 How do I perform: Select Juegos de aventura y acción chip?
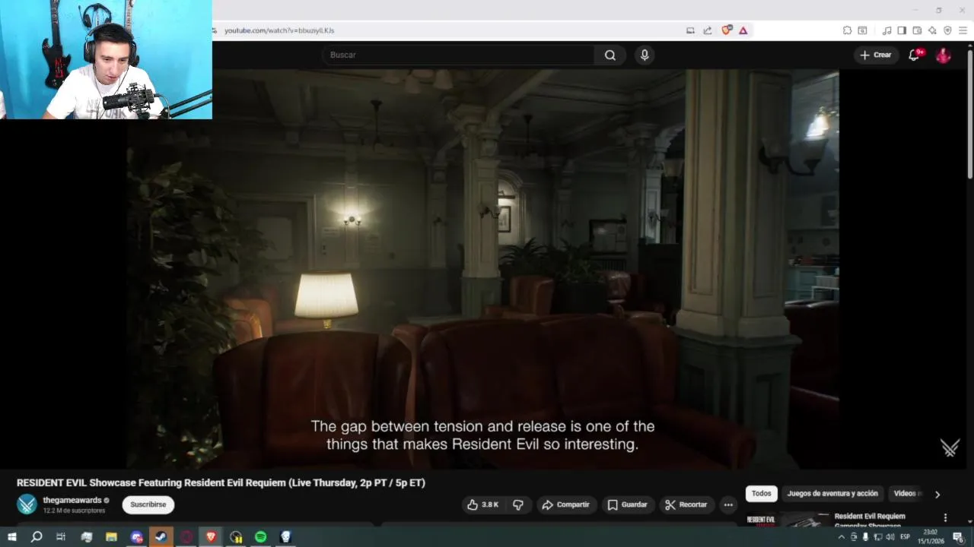(x=832, y=494)
